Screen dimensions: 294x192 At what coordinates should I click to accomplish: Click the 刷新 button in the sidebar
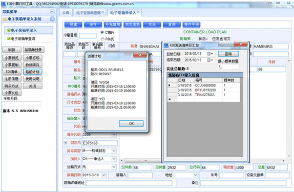[12, 50]
